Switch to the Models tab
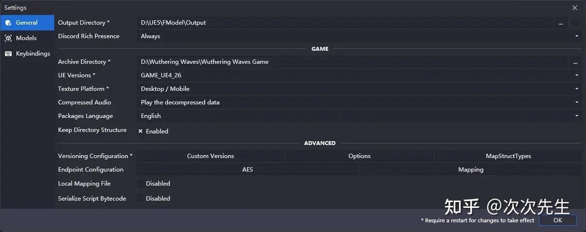Image resolution: width=586 pixels, height=232 pixels. click(x=26, y=38)
